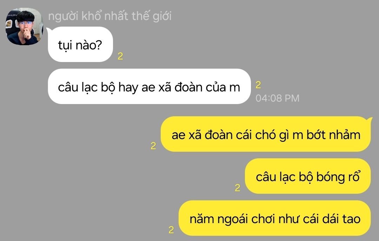Click the unread count left of "năm ngoái chơi" bubble
The width and height of the screenshot is (379, 241).
pyautogui.click(x=171, y=230)
